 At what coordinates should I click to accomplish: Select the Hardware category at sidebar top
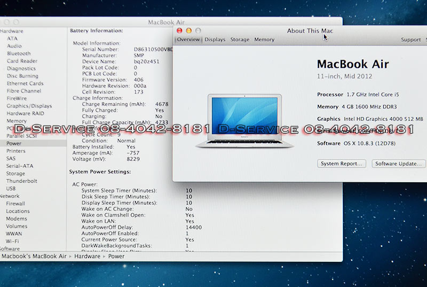[11, 31]
